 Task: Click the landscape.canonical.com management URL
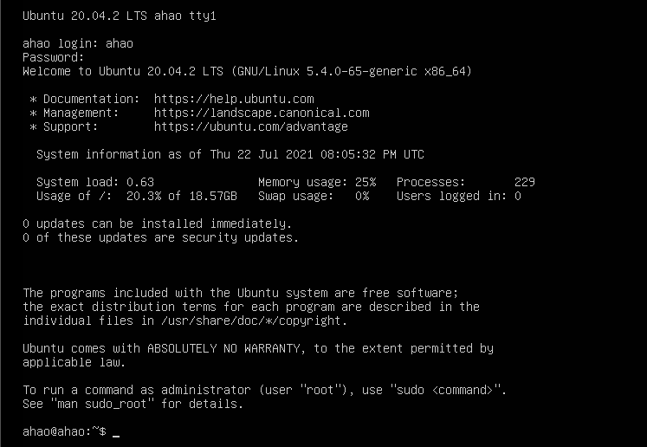click(x=262, y=113)
